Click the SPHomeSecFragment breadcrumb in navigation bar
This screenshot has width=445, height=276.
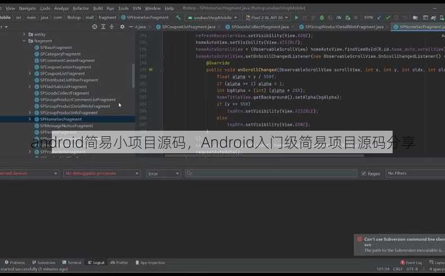tap(145, 17)
